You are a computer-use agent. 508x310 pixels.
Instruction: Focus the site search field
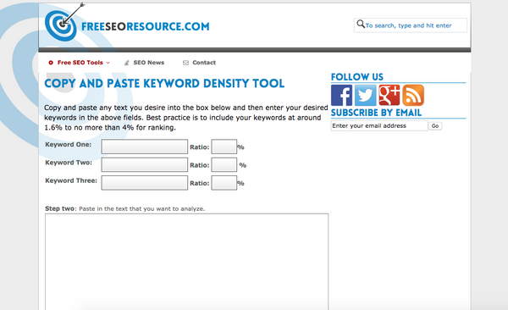[411, 25]
